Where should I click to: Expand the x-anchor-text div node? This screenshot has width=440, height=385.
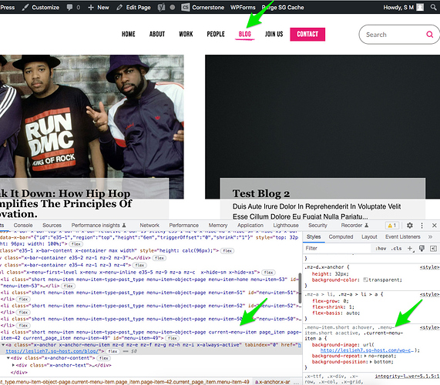[13, 365]
